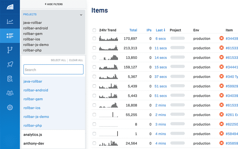Open the versions branch icon in sidebar
Screen dimensions: 238x149
(x=10, y=50)
